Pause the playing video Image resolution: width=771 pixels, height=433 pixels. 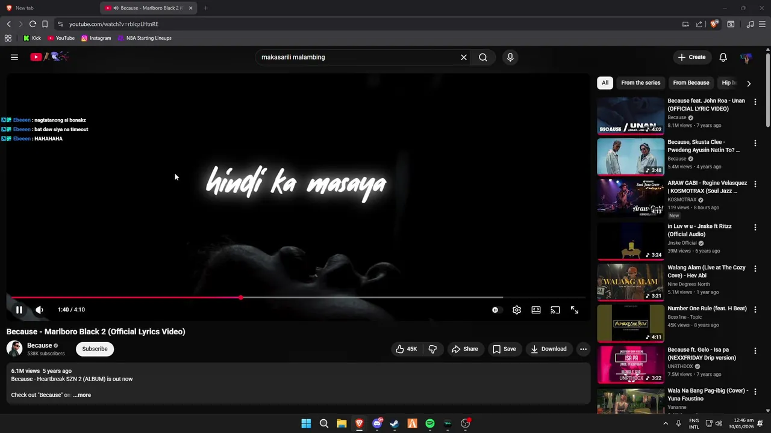[x=19, y=310]
